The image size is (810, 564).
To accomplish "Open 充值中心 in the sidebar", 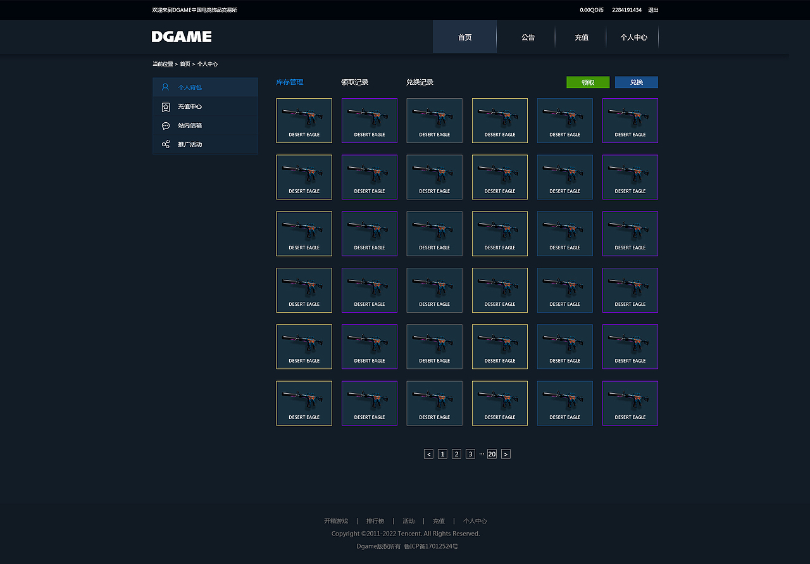I will tap(205, 106).
